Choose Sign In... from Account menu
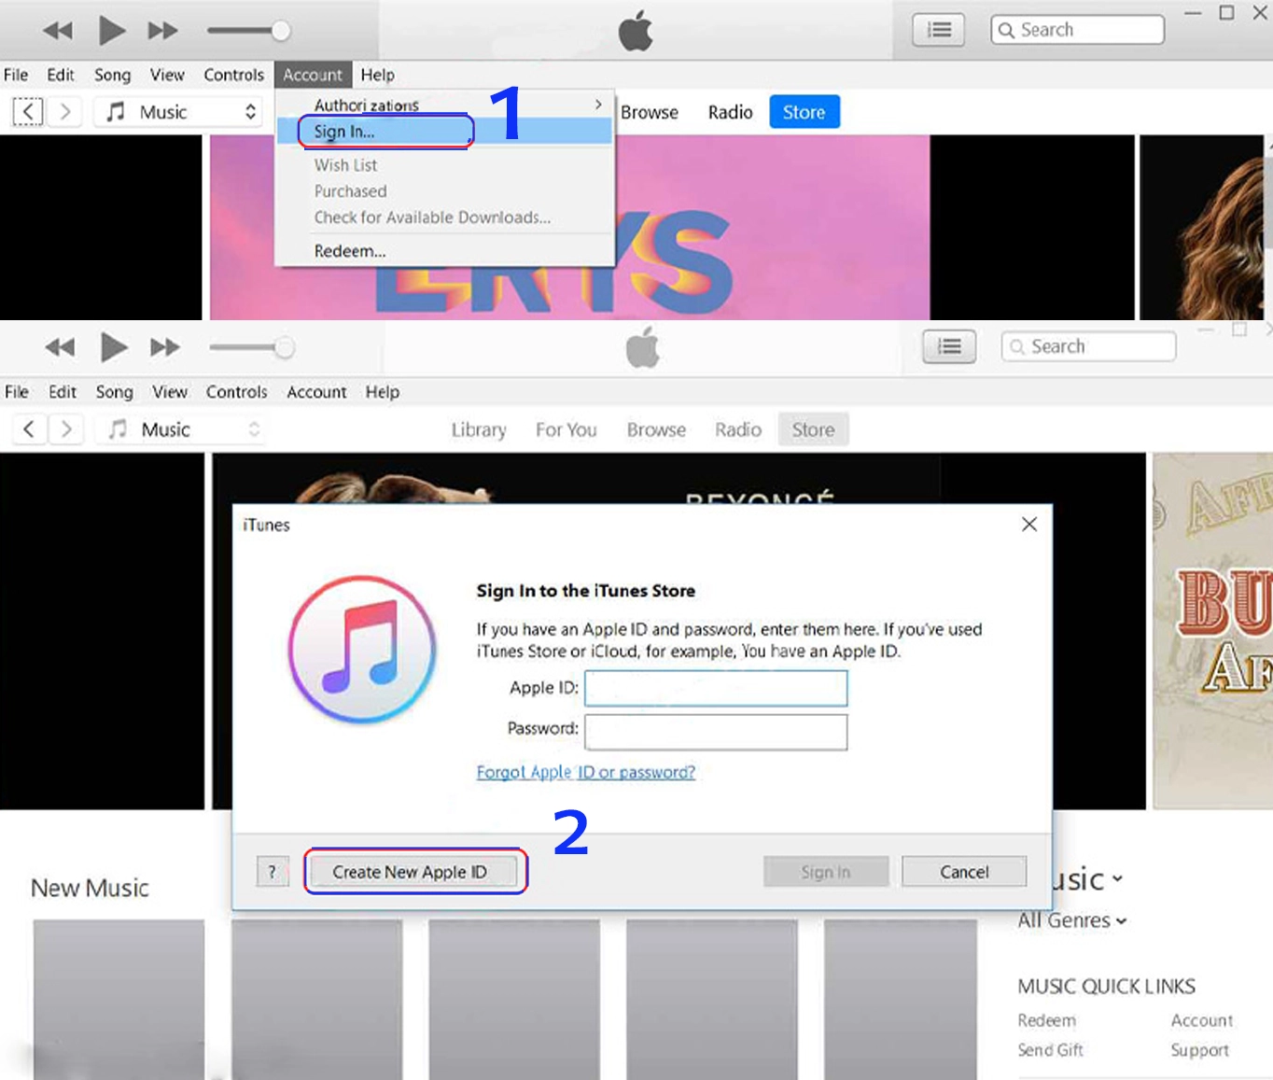Screen dimensions: 1273x1080 (x=444, y=132)
